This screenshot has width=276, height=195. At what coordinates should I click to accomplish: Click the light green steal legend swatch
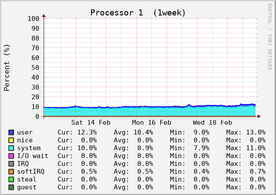click(11, 179)
